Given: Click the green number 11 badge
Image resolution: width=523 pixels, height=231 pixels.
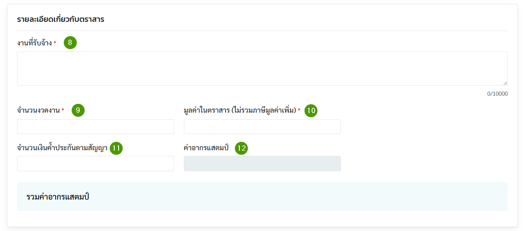Looking at the screenshot, I should point(116,148).
